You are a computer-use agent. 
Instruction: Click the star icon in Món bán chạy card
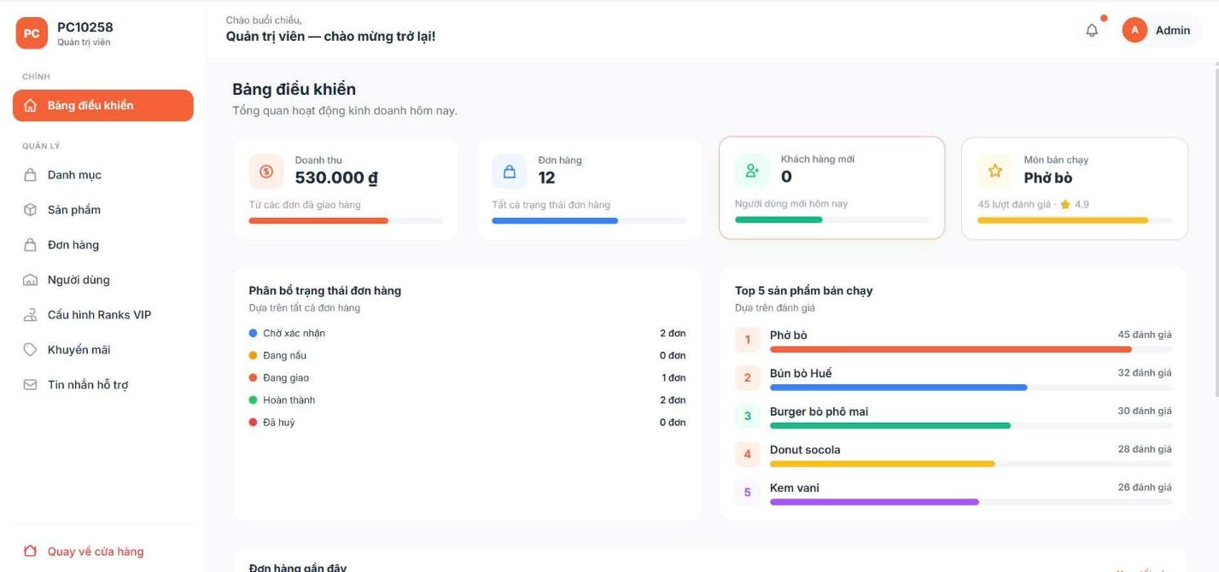click(x=995, y=171)
